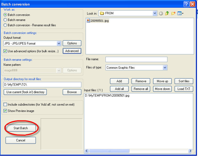The width and height of the screenshot is (198, 156).
Task: Create new folder icon
Action: 173,13
